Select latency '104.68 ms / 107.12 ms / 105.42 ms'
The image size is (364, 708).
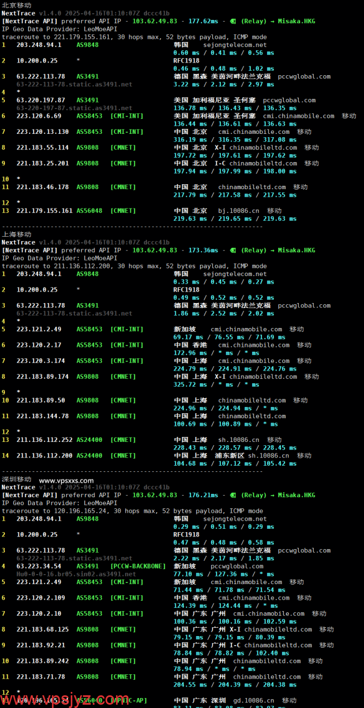click(235, 464)
